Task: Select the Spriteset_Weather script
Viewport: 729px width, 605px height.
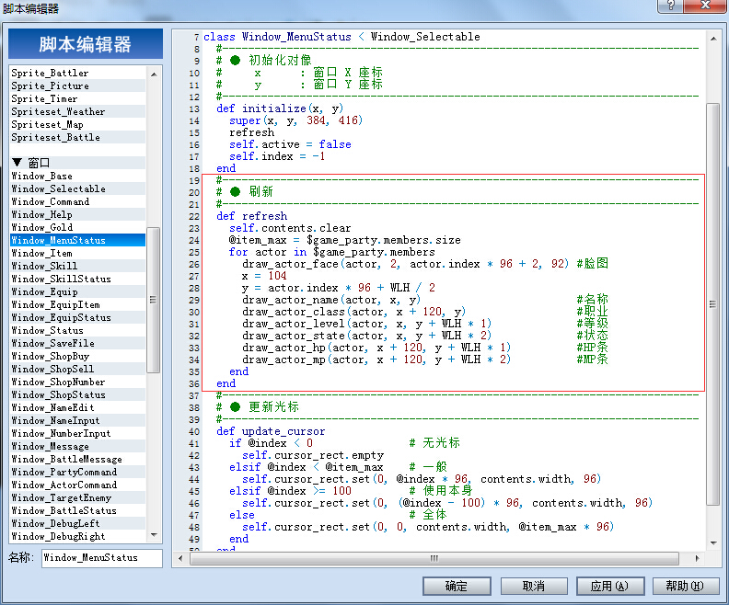Action: 77,112
